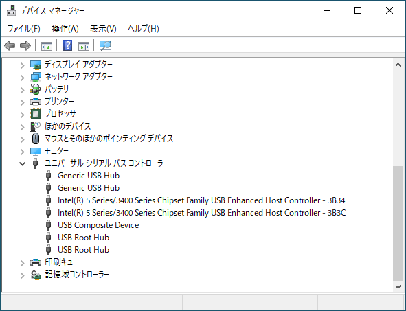
Task: Select the プロセッサ chip icon
Action: pos(36,114)
